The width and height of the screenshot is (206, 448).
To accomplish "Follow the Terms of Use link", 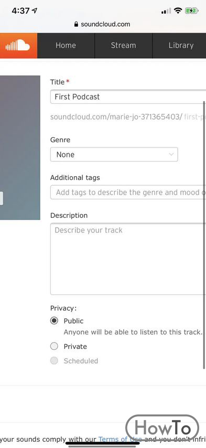I will 120,439.
